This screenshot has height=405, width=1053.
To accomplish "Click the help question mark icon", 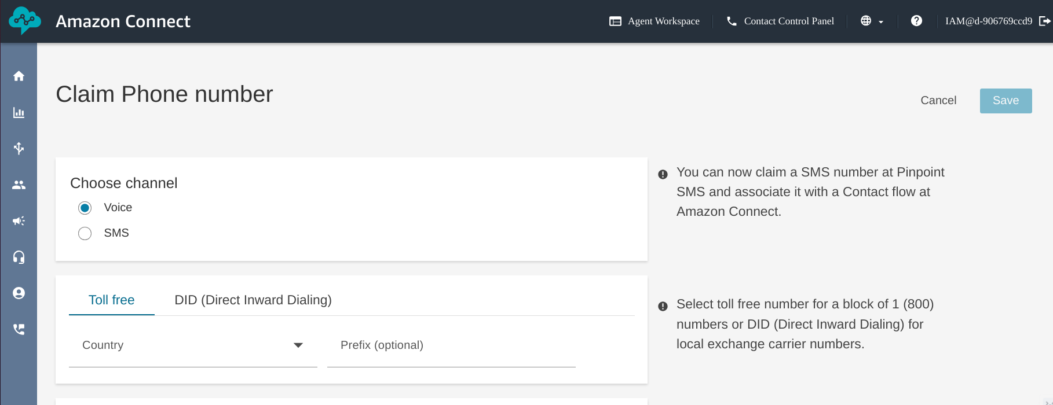I will tap(916, 21).
